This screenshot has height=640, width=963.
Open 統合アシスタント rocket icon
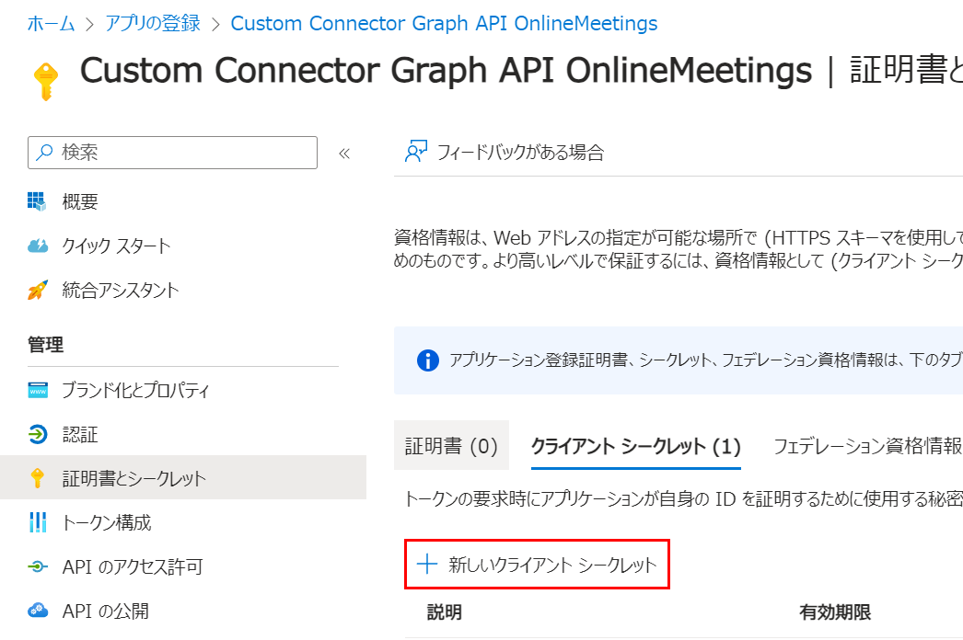click(x=37, y=291)
